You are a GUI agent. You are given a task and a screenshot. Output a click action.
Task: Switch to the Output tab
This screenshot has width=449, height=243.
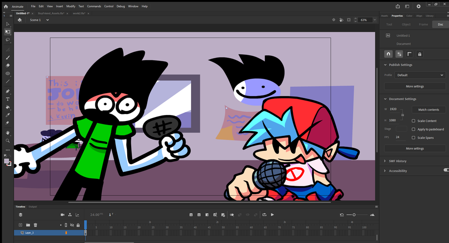[32, 207]
